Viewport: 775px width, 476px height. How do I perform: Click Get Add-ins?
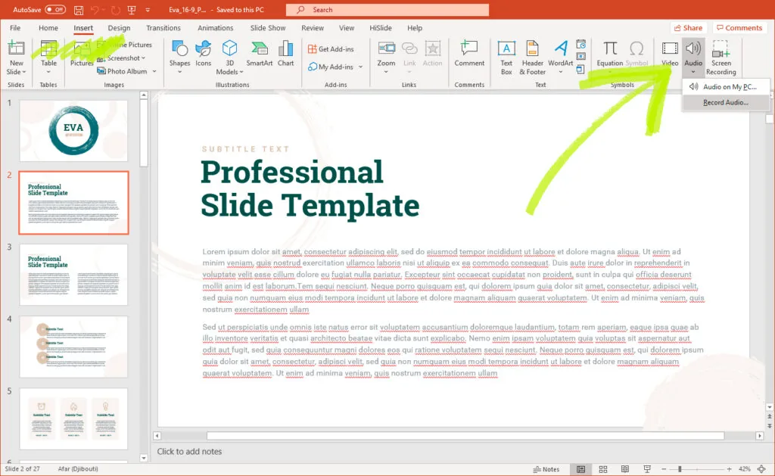tap(331, 49)
